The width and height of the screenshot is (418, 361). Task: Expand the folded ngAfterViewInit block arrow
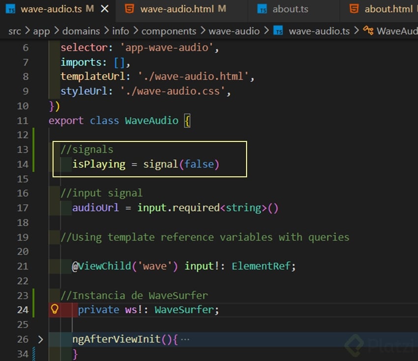click(x=40, y=339)
